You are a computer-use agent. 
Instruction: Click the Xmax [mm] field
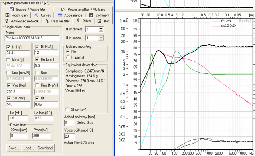click(x=19, y=136)
